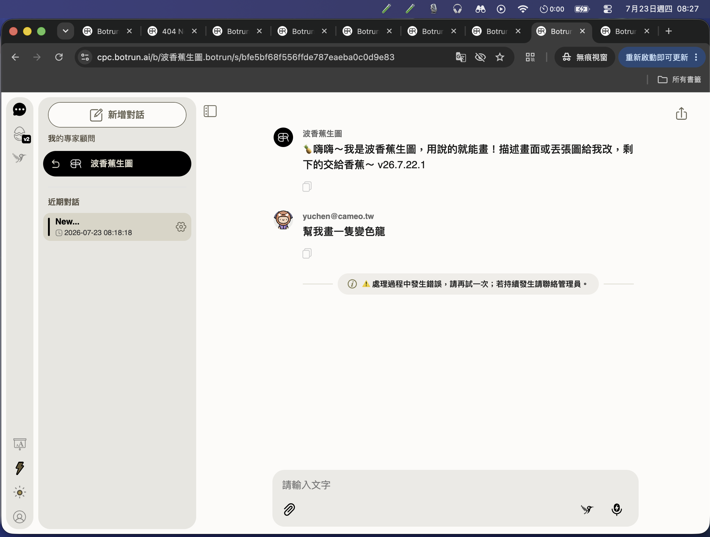Select the hummingbird icon in left rail
The width and height of the screenshot is (710, 537).
click(x=19, y=158)
